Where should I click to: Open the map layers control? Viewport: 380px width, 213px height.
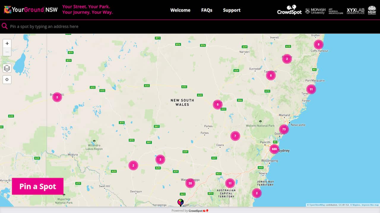[x=7, y=68]
